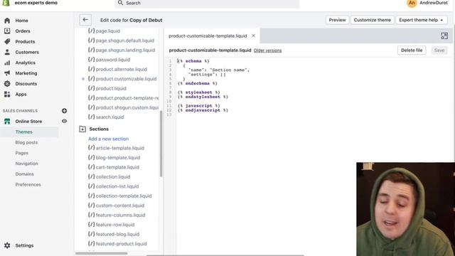The height and width of the screenshot is (256, 455).
Task: Open Preferences menu item
Action: pyautogui.click(x=28, y=184)
